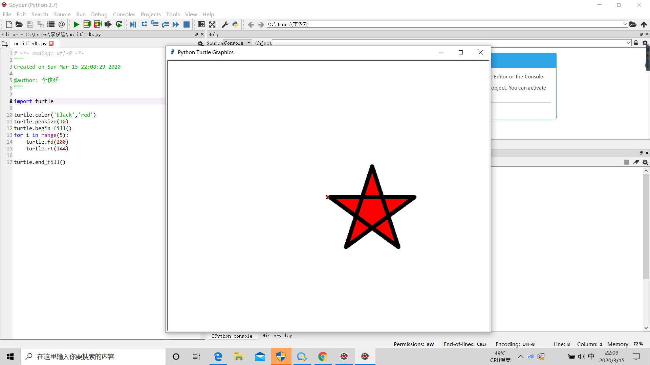Toggle the Help pane lock icon
The image size is (650, 365).
(x=636, y=43)
